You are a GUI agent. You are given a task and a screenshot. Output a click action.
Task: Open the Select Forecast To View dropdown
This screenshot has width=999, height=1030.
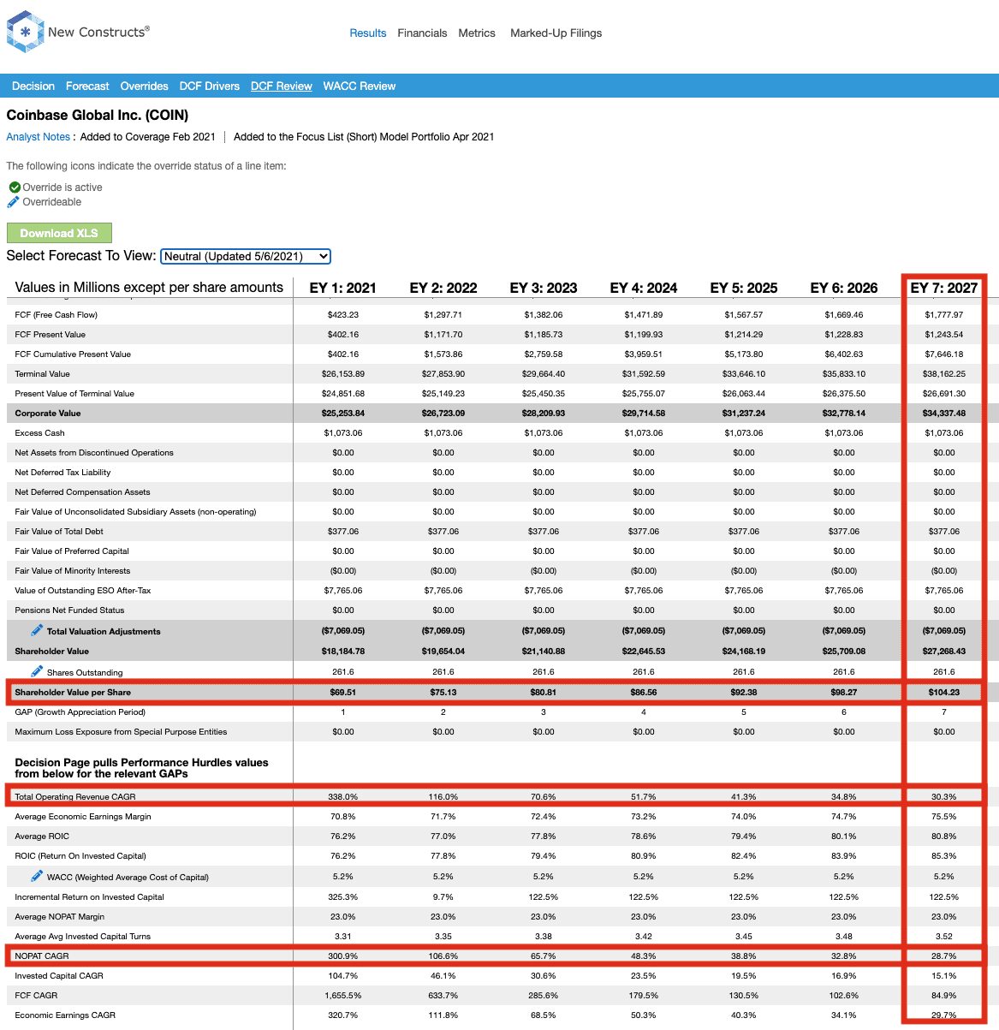pyautogui.click(x=246, y=256)
